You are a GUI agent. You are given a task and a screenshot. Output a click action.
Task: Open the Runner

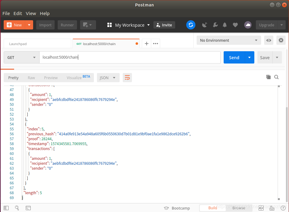[67, 25]
